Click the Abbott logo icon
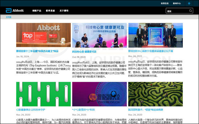Image resolution: width=199 pixels, height=124 pixels. (x=9, y=10)
